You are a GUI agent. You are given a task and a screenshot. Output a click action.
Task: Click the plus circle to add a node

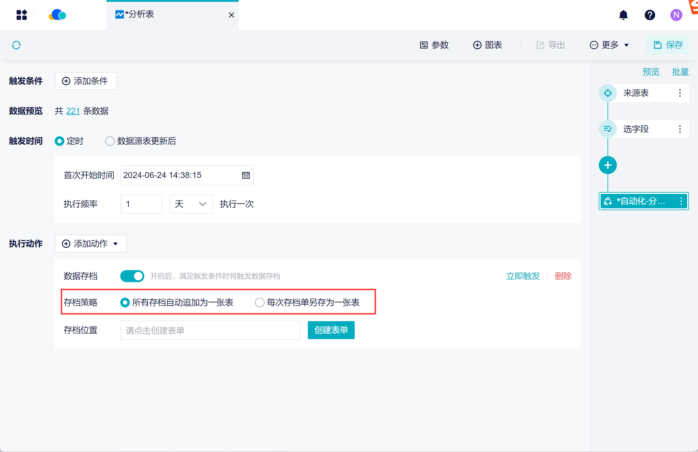[x=608, y=165]
